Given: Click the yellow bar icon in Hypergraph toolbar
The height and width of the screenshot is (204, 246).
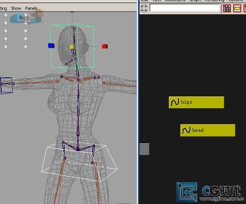Looking at the screenshot, I should coord(237,8).
